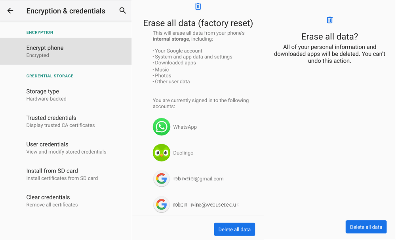Go back with the arrow icon
396x240 pixels.
coord(10,11)
